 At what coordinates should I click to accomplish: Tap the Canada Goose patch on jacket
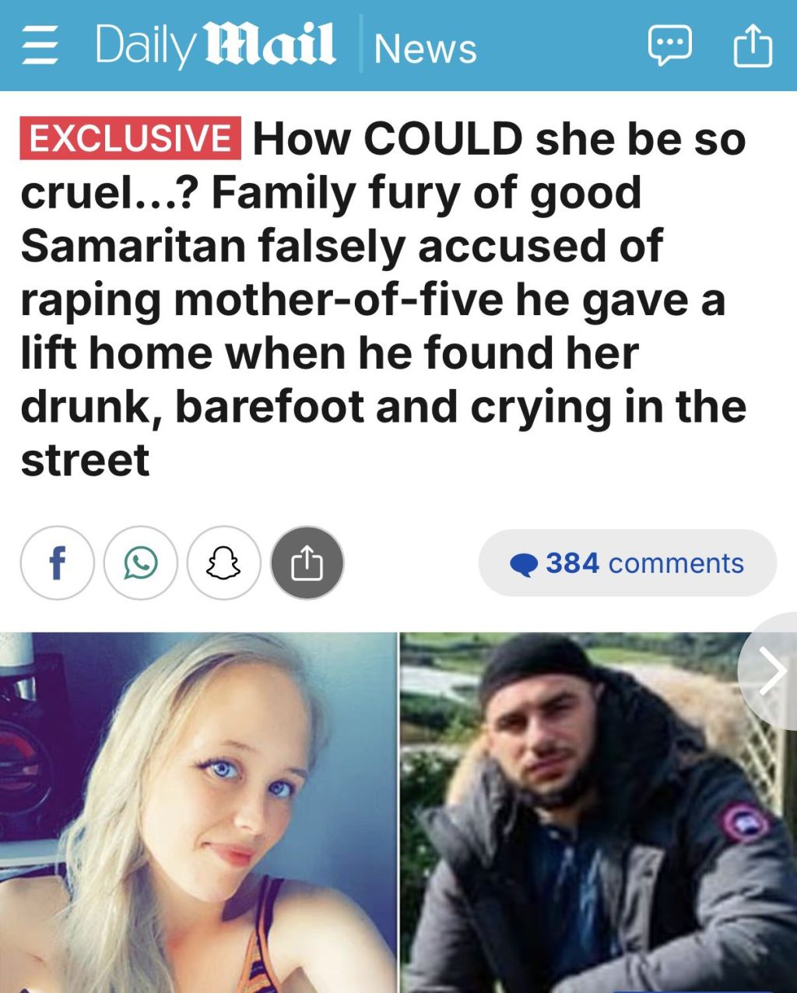click(x=745, y=823)
